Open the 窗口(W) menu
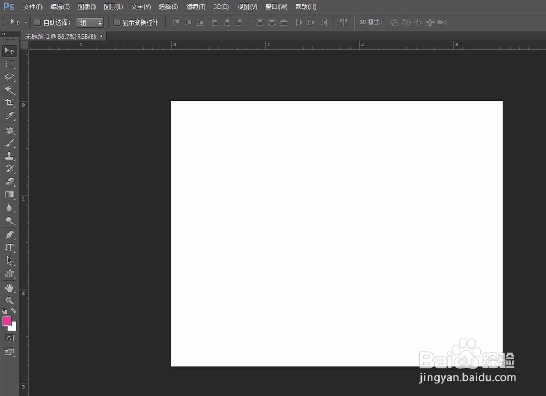 tap(276, 7)
